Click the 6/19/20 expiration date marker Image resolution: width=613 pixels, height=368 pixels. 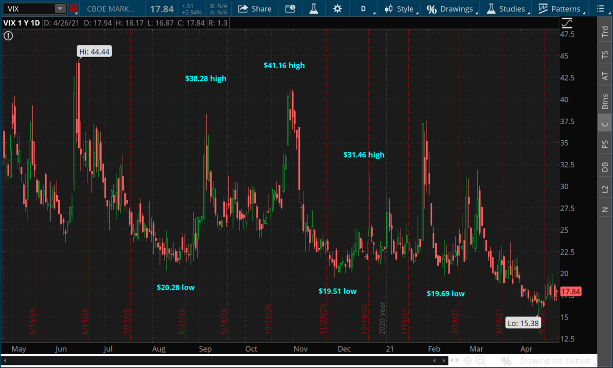pyautogui.click(x=86, y=321)
